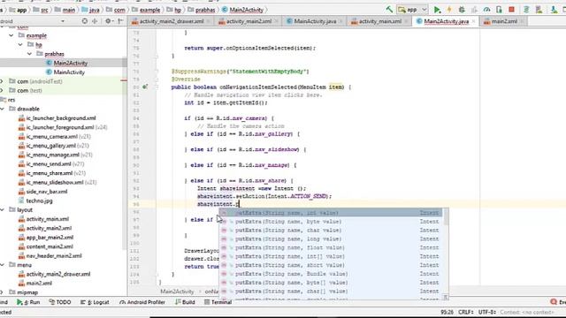Click the Attach debugger to process icon
Screen dimensions: 566x318
pos(499,10)
